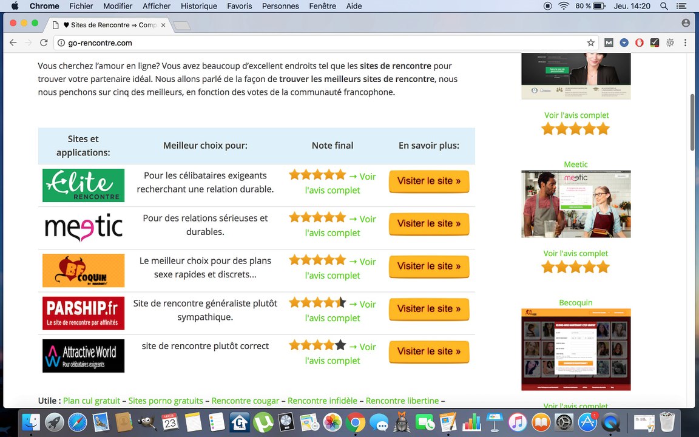This screenshot has width=699, height=437.
Task: Click the blue circle dropdown extension icon
Action: coord(624,43)
